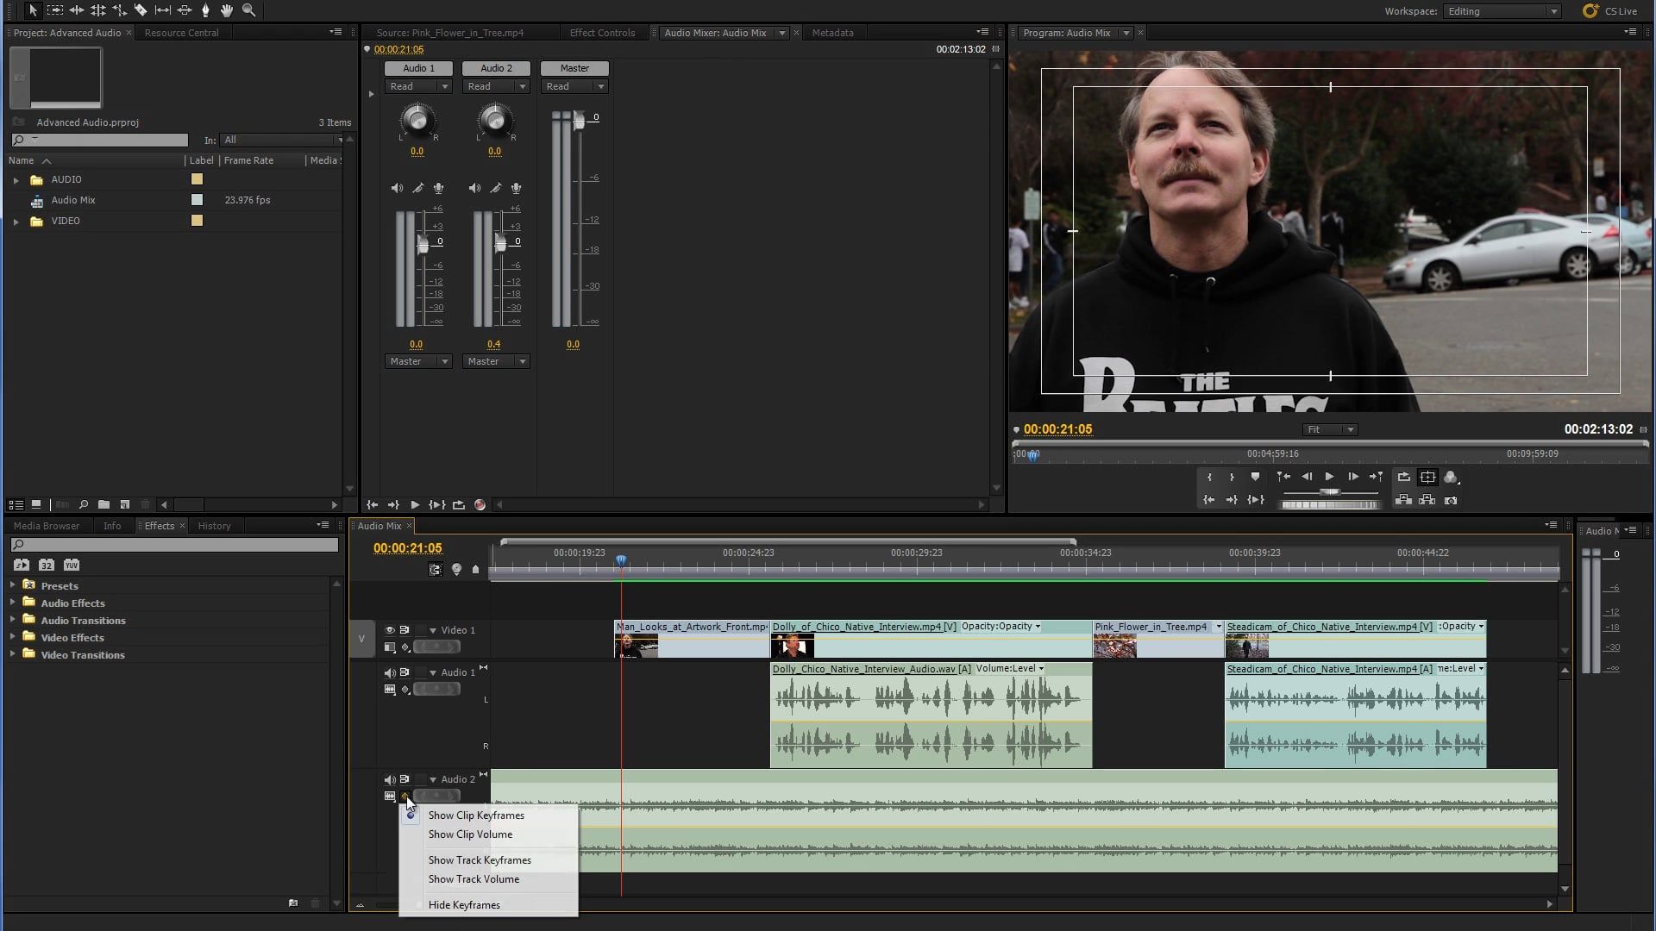
Task: Enable Snap in the timeline
Action: 436,569
